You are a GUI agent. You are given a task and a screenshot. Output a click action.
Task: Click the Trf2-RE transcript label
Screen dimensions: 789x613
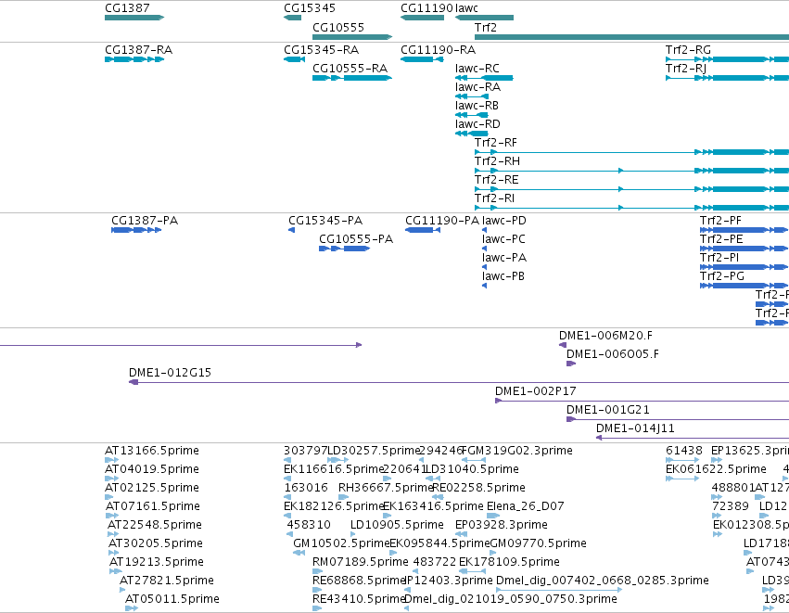(496, 180)
